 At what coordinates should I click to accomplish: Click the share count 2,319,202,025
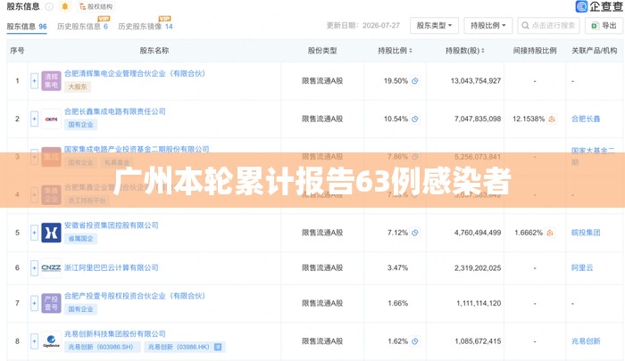point(478,268)
